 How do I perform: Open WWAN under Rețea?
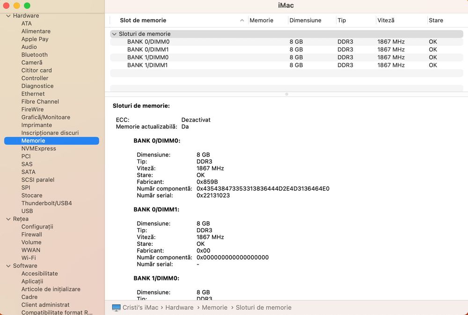[31, 250]
